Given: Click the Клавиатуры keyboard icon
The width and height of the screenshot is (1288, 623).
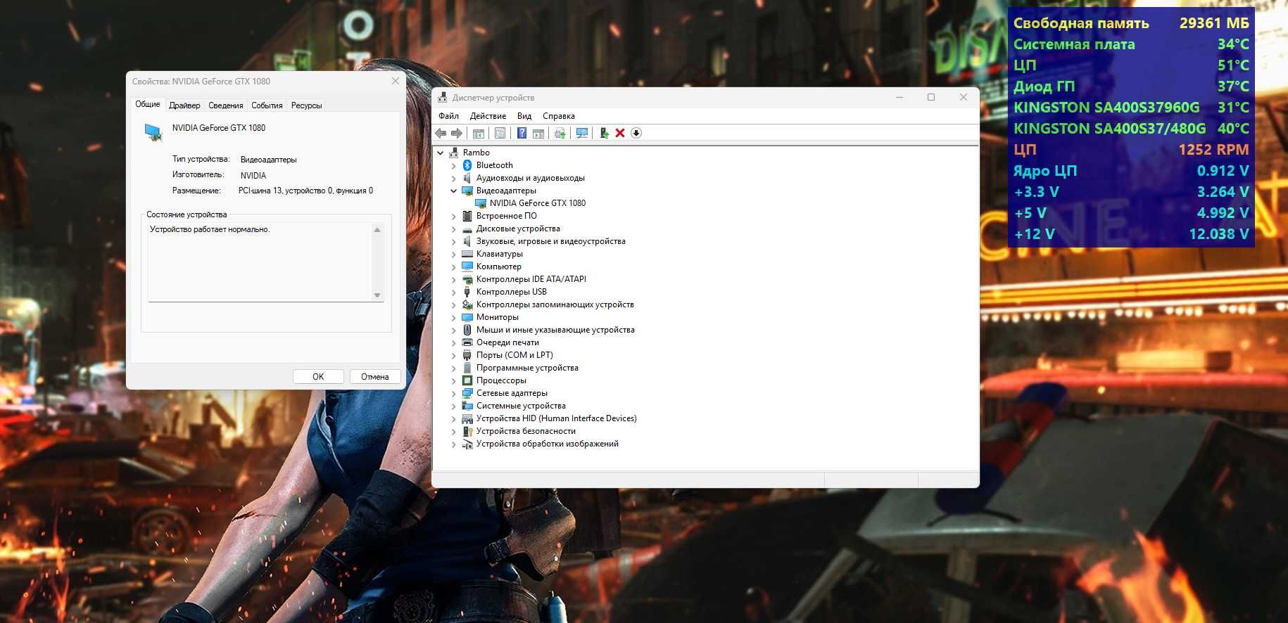Looking at the screenshot, I should pyautogui.click(x=467, y=254).
